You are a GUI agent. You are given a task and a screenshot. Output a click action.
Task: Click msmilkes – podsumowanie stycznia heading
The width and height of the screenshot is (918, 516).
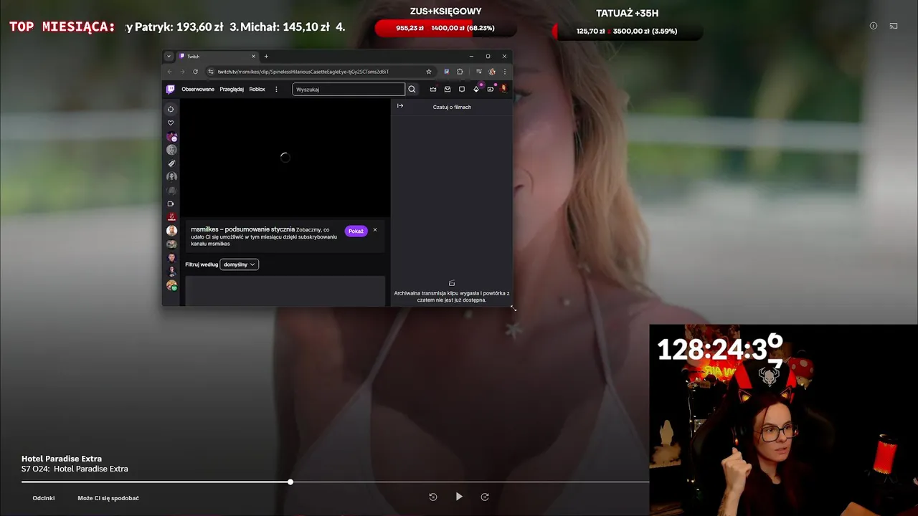(242, 229)
